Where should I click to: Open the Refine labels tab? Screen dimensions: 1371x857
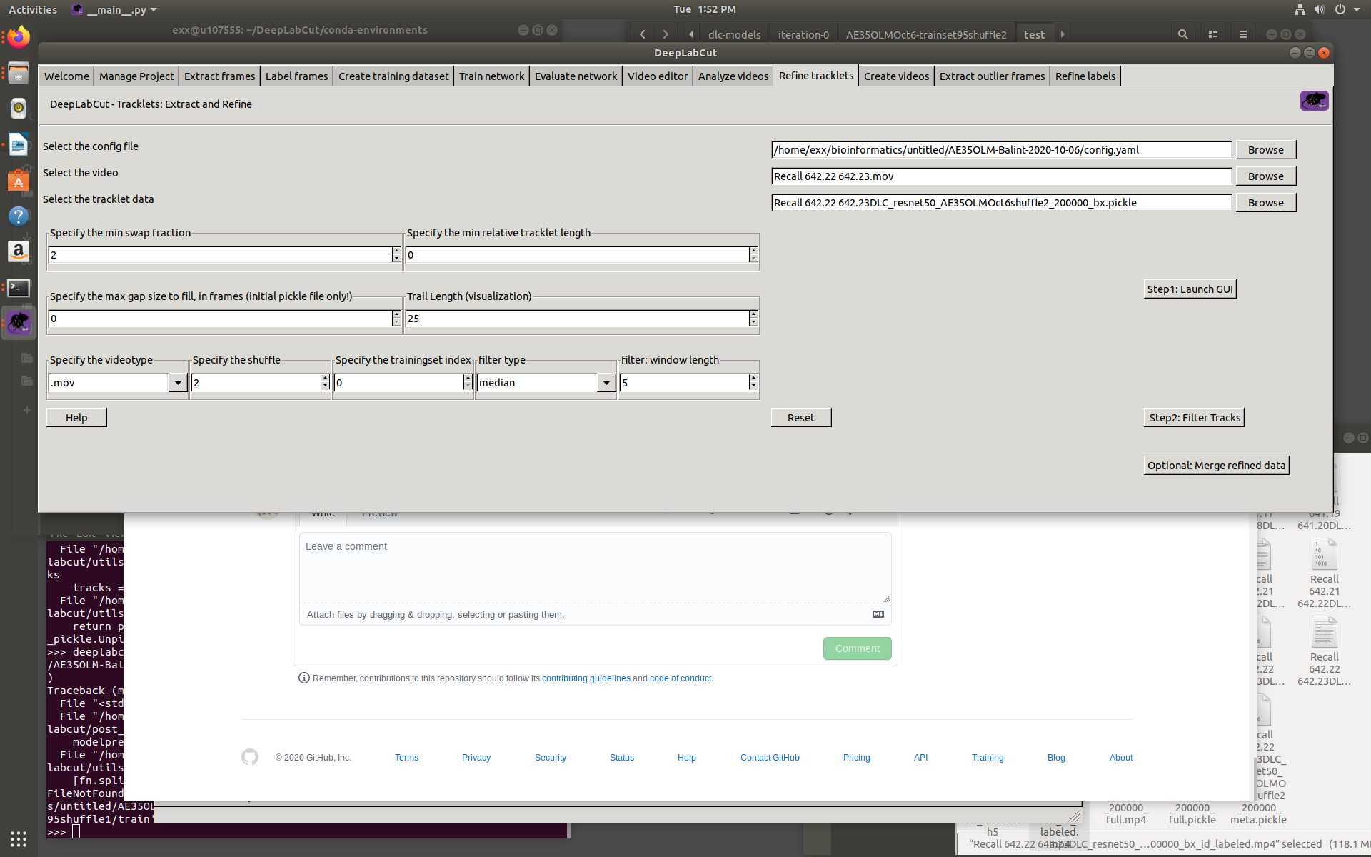tap(1085, 76)
